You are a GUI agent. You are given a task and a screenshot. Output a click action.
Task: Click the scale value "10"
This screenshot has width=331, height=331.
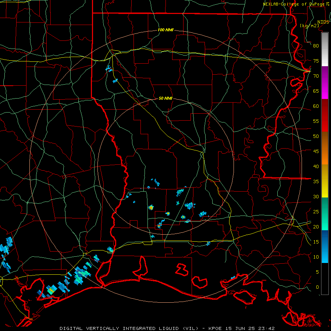pos(316,257)
